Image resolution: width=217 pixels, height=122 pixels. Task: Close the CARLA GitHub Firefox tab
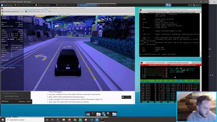pos(22,12)
